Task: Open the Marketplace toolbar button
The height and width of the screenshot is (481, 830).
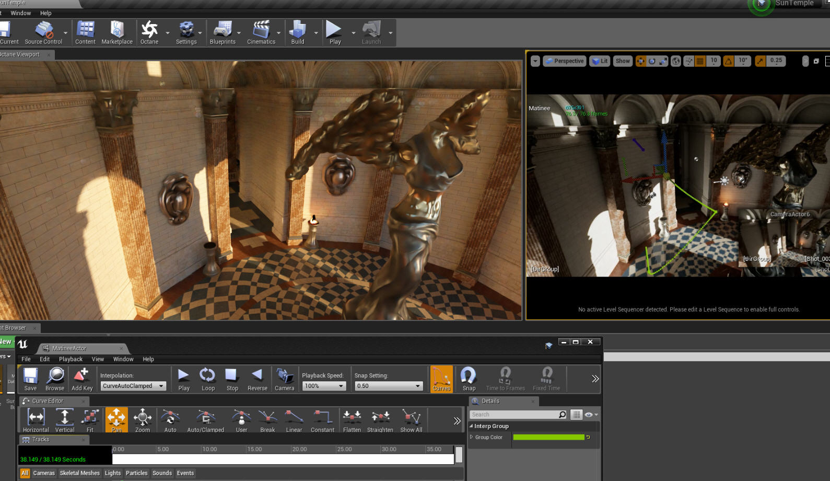Action: coord(117,32)
